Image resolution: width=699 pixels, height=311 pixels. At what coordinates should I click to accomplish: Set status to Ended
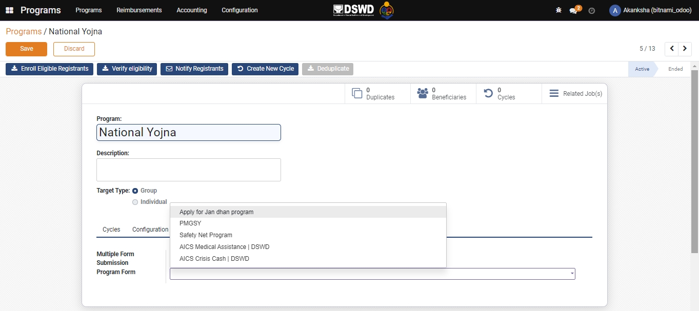[675, 69]
